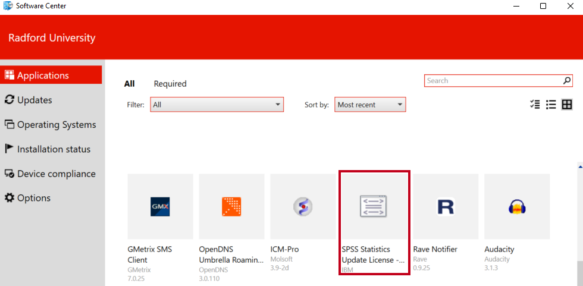Click the Updates refresh arrows icon
This screenshot has height=286, width=583.
point(10,100)
